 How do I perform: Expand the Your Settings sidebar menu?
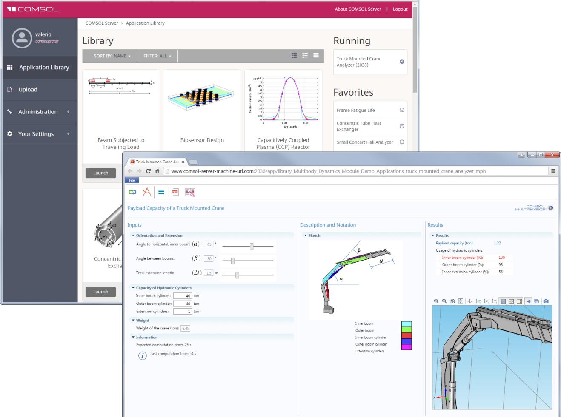(x=39, y=134)
